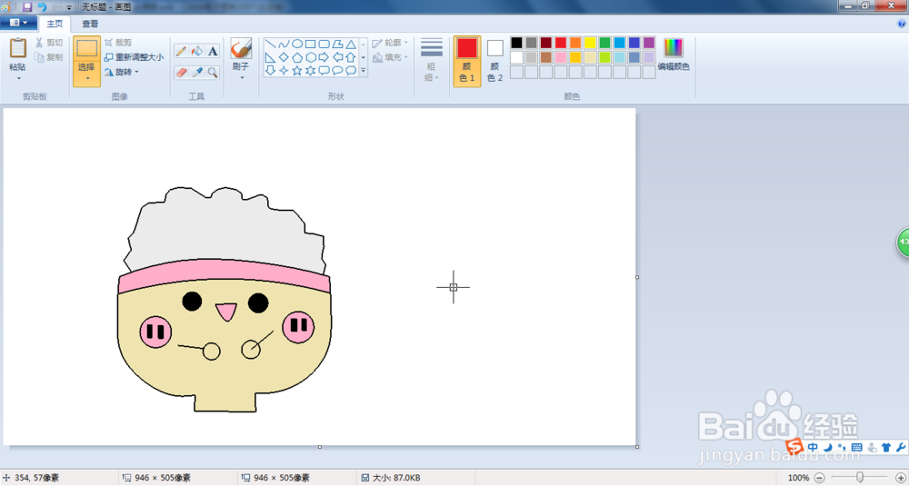909x486 pixels.
Task: Click the green floating circle widget
Action: pyautogui.click(x=904, y=243)
